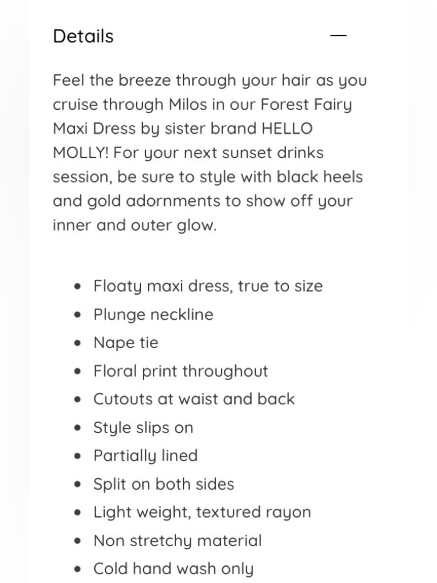The width and height of the screenshot is (437, 583).
Task: Click the 'Plunge neckline' bullet item
Action: [153, 315]
